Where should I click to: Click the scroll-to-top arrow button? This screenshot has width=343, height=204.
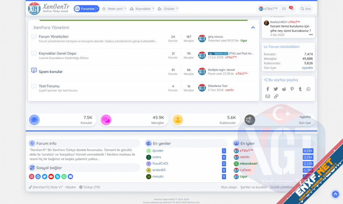click(335, 194)
